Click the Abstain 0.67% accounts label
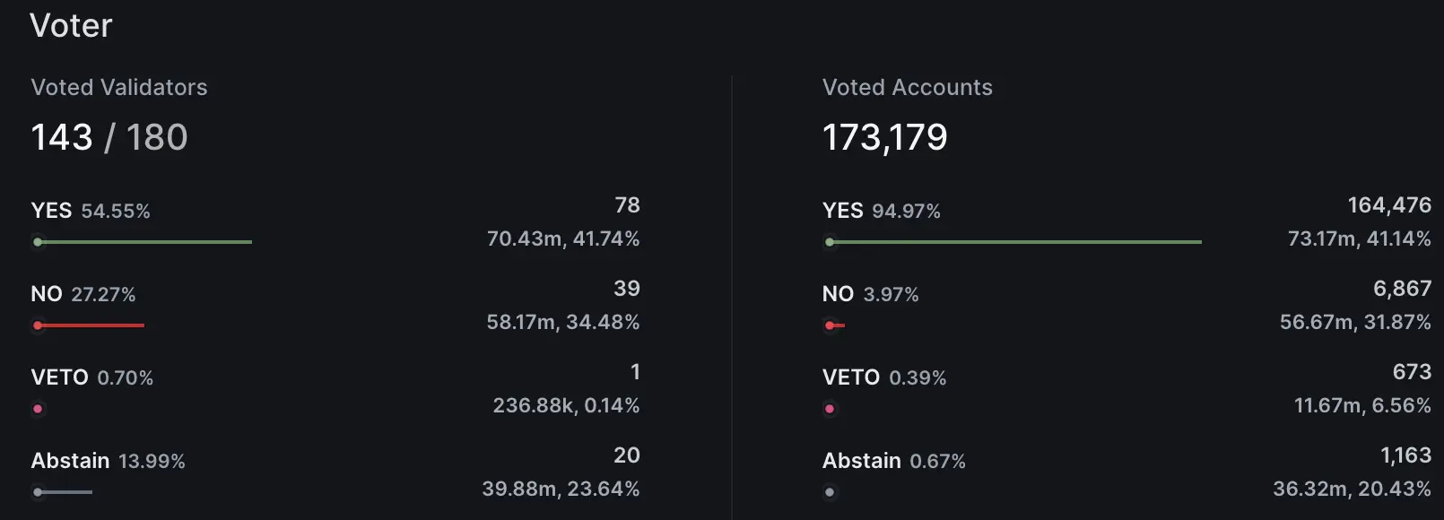 coord(893,461)
